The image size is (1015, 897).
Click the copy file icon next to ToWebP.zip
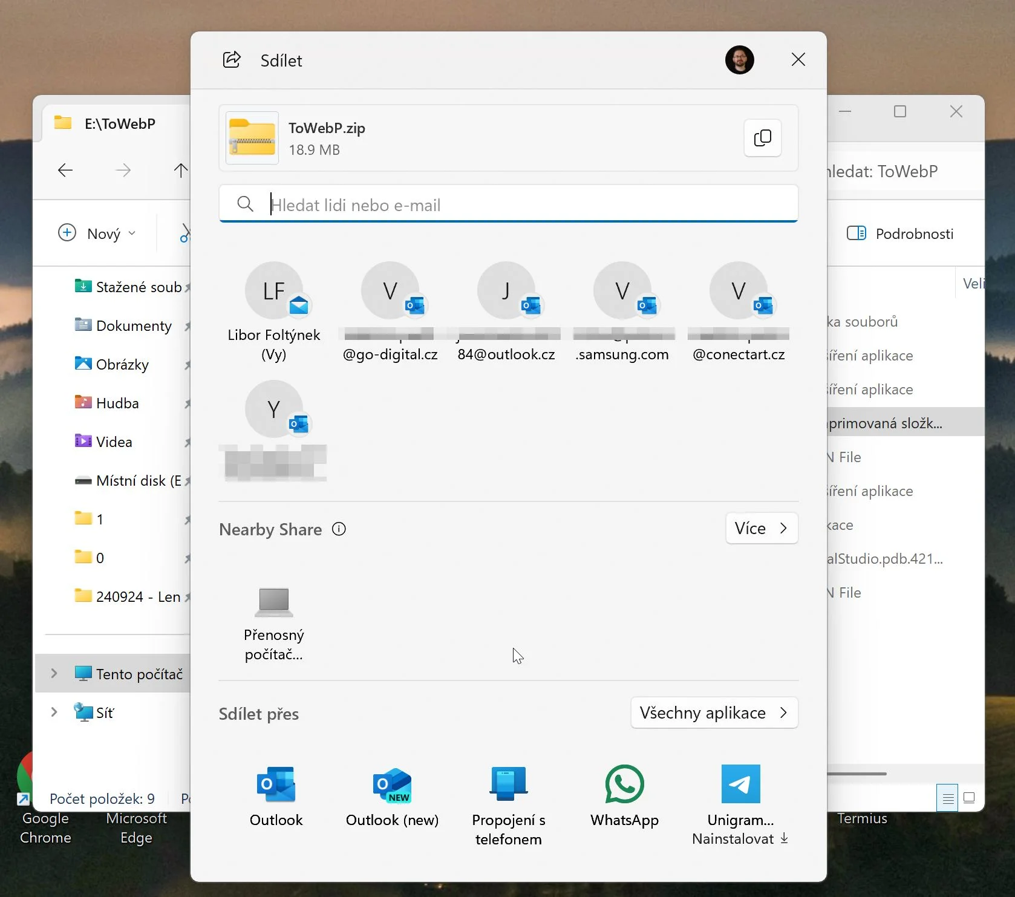pyautogui.click(x=762, y=138)
